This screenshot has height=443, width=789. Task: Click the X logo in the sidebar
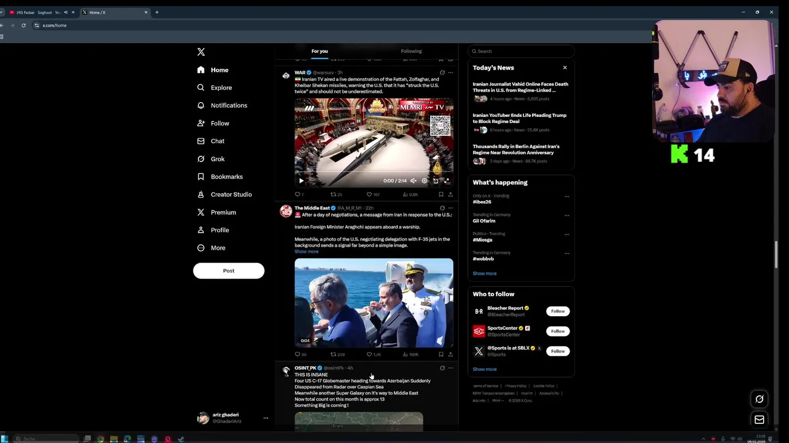click(201, 52)
